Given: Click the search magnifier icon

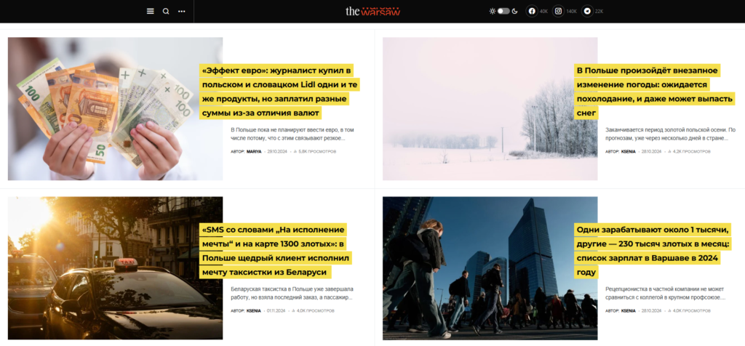Looking at the screenshot, I should (166, 12).
